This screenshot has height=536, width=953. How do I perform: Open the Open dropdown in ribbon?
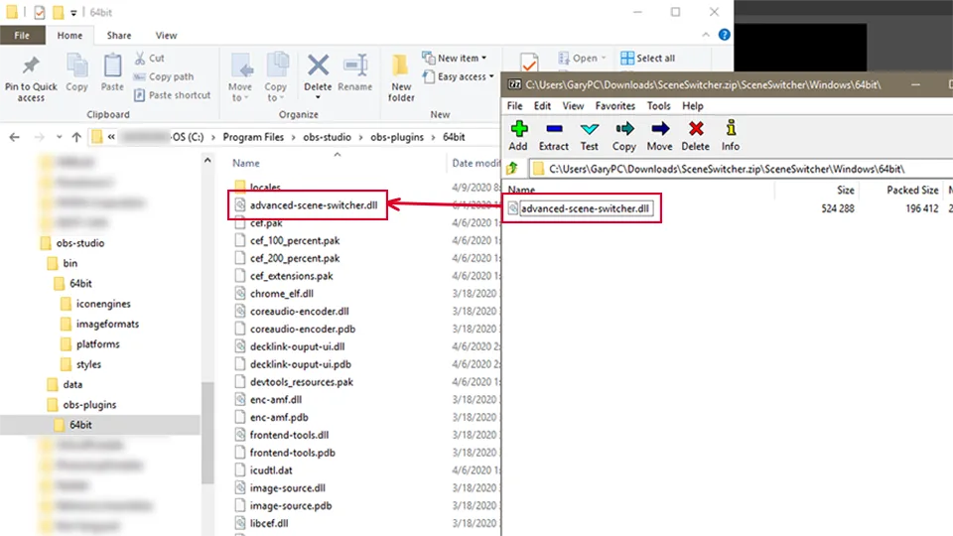pyautogui.click(x=583, y=58)
